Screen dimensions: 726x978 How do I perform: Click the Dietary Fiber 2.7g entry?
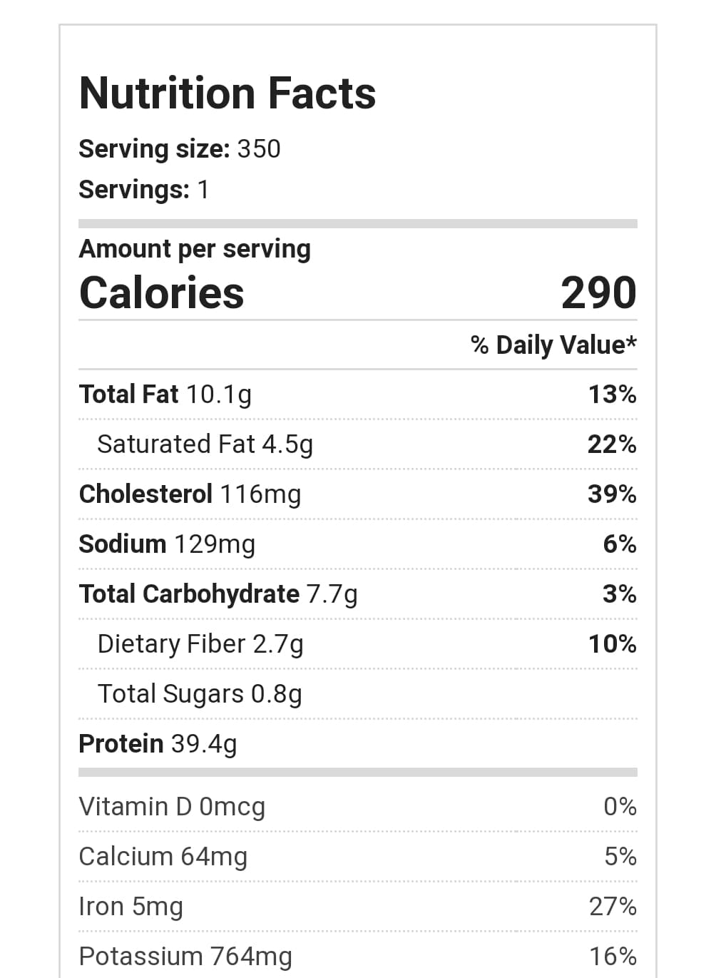[x=200, y=643]
